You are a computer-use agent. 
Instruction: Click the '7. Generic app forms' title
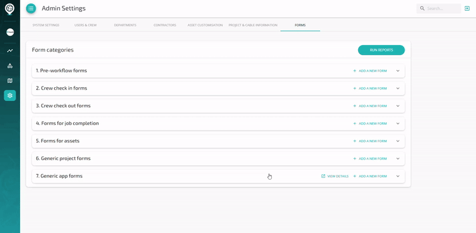59,176
